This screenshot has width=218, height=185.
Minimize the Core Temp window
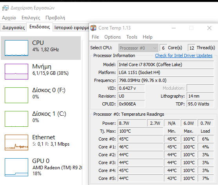coord(174,28)
